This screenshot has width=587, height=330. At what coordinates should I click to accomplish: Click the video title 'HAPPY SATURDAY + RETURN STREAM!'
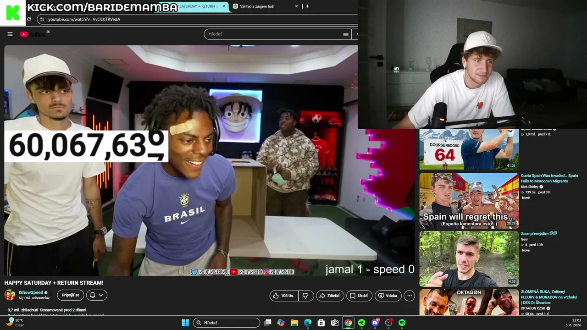(x=54, y=283)
